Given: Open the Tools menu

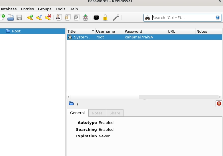Looking at the screenshot, I should click(x=60, y=9).
